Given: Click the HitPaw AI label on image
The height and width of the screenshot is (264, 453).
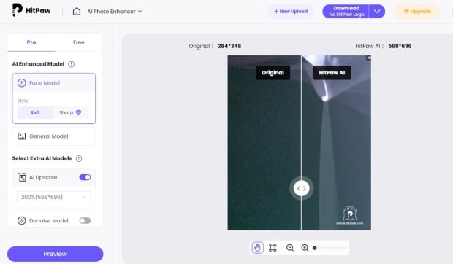Looking at the screenshot, I should point(332,73).
